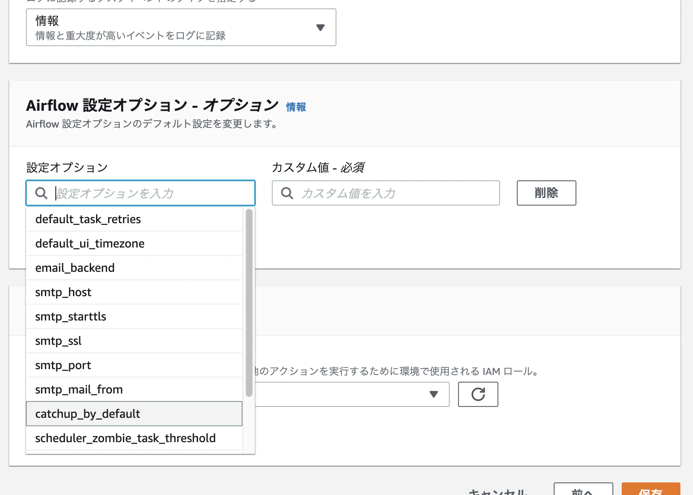The height and width of the screenshot is (495, 693).
Task: Choose scheduler_zombie_task_threshold option
Action: (x=134, y=438)
